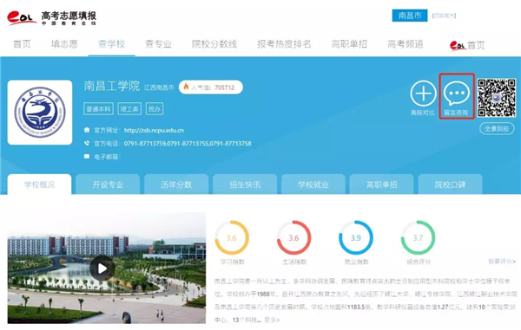Open the 留言咨询 chat bubble icon
This screenshot has width=521, height=330.
(x=457, y=94)
